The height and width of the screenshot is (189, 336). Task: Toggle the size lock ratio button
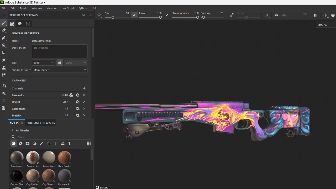[x=60, y=63]
